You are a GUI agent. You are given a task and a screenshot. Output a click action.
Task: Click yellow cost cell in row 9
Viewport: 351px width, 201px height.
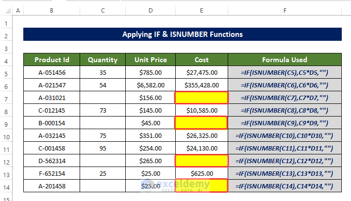click(x=201, y=123)
